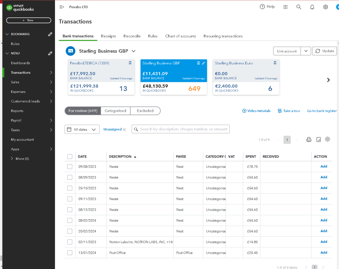Click the Take a tour icon
The image size is (339, 269).
[x=280, y=111]
